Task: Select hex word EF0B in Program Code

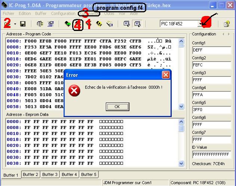Action: coord(46,41)
